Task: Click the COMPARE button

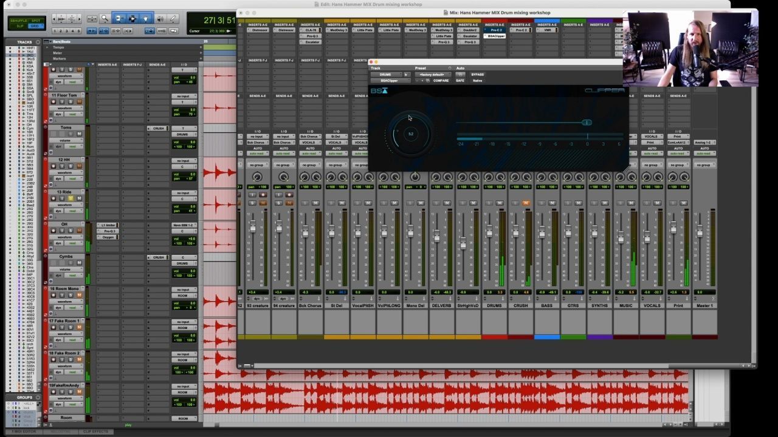Action: click(441, 81)
